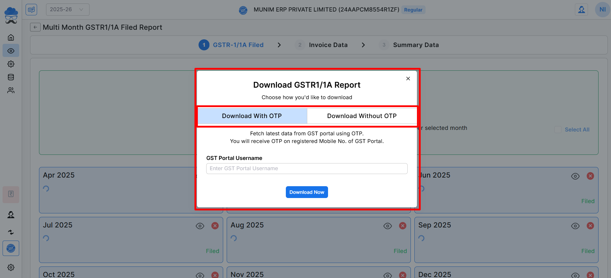611x278 pixels.
Task: Click the sync arrows icon in sidebar
Action: tap(11, 232)
